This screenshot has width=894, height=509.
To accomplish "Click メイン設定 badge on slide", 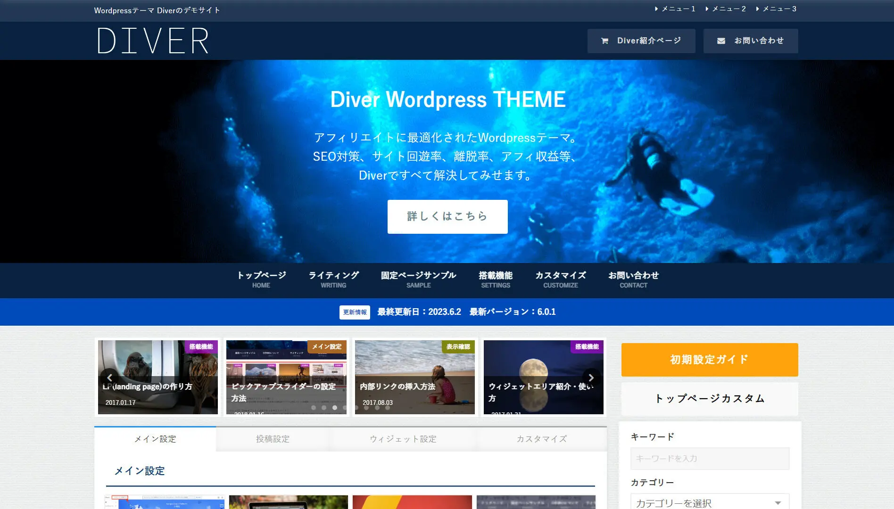I will (x=327, y=346).
